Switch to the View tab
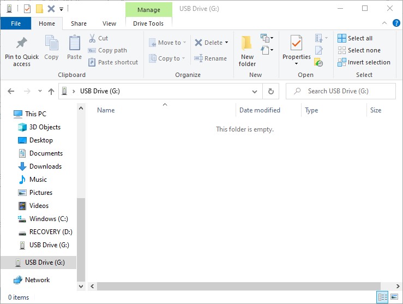The width and height of the screenshot is (403, 304). point(109,23)
